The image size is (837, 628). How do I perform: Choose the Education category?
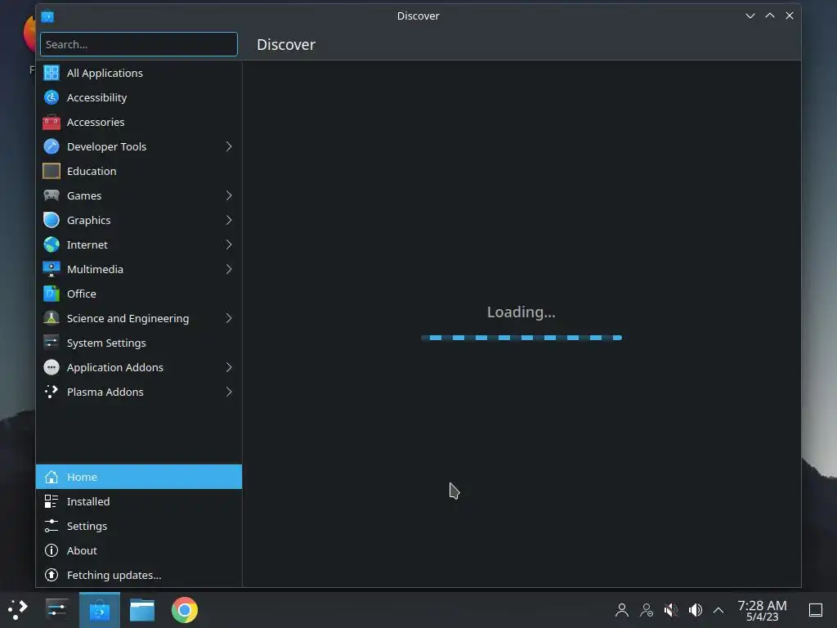click(x=139, y=171)
